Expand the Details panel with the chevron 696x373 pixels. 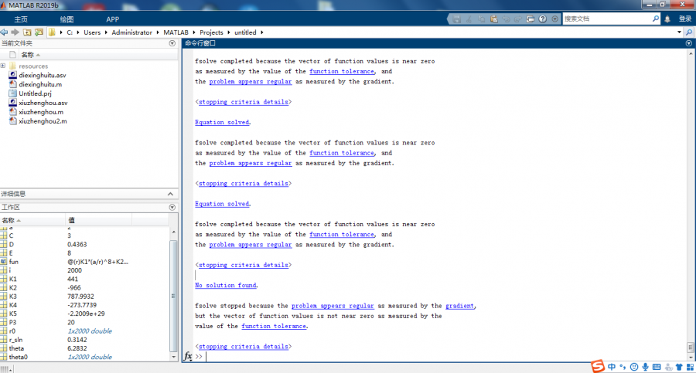coord(172,194)
